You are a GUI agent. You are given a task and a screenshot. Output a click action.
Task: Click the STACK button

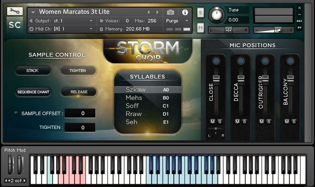(x=32, y=70)
